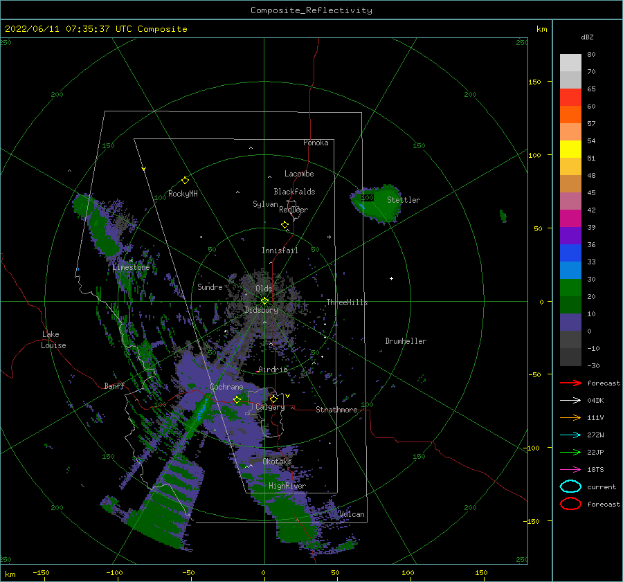Click the dBZ legend heading
This screenshot has width=623, height=582.
tap(587, 37)
